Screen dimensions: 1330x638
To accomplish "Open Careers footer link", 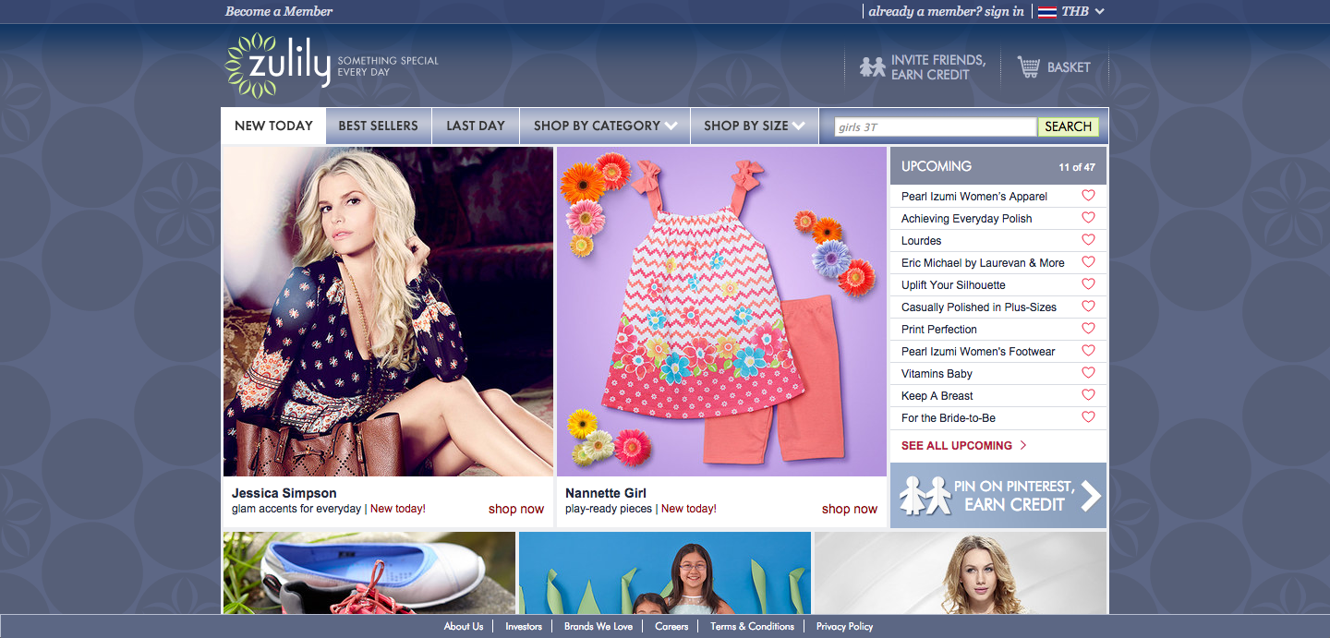I will point(671,626).
